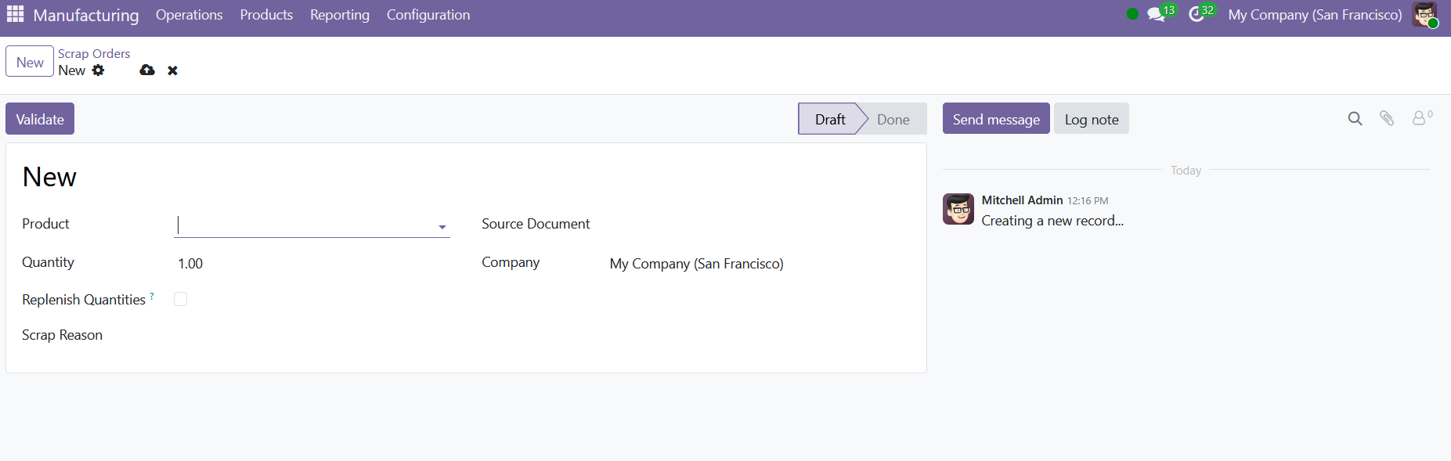Click the 12:16 PM message timestamp

tap(1088, 201)
